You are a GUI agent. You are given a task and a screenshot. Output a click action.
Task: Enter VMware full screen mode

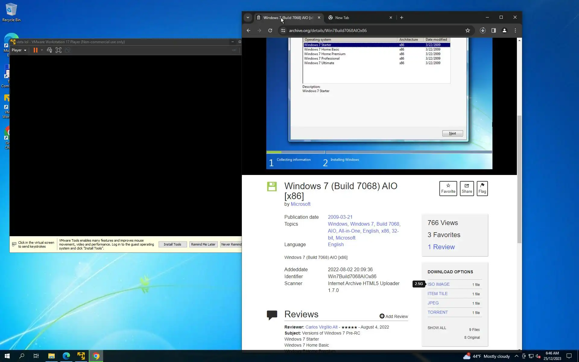[59, 50]
